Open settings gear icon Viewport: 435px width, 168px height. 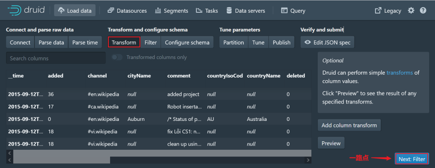(x=411, y=11)
